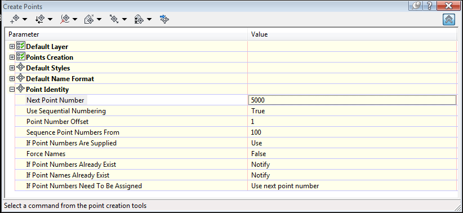The height and width of the screenshot is (213, 463).
Task: Open the Surface point tools dropdown arrow
Action: (99, 20)
